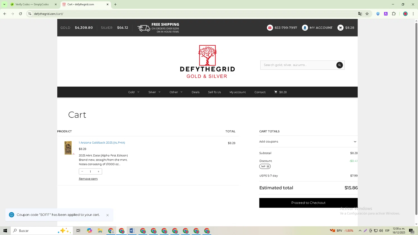Click the page vertical scrollbar
The image size is (418, 235).
click(416, 119)
